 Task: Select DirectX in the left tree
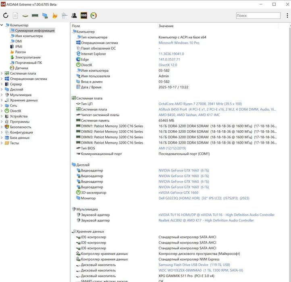[x=15, y=111]
